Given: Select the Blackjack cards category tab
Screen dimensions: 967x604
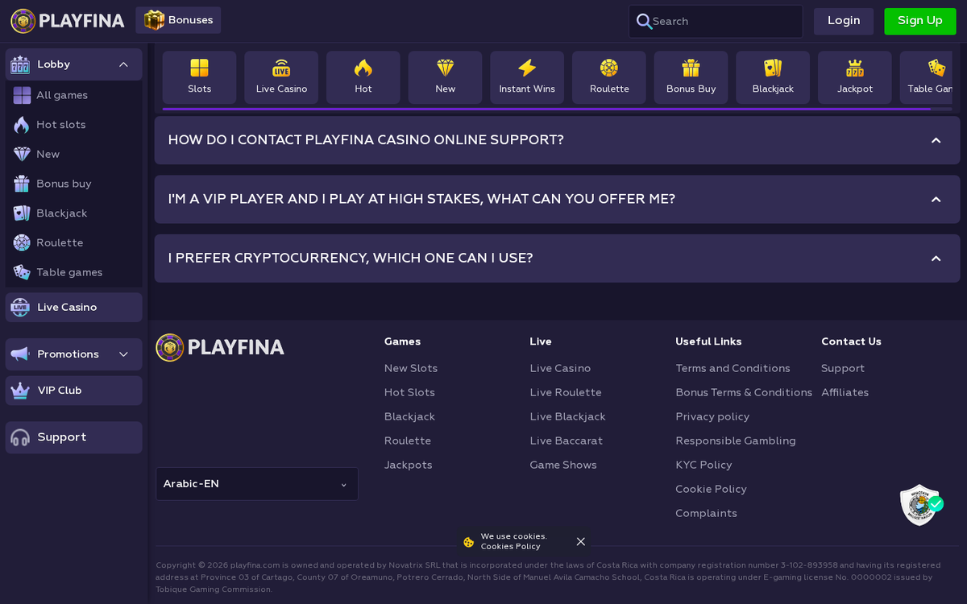Looking at the screenshot, I should [x=773, y=77].
